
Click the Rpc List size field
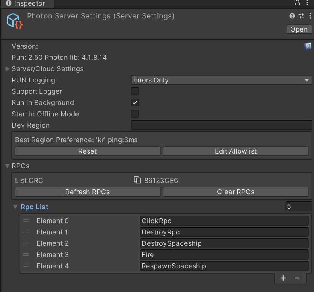coord(299,207)
